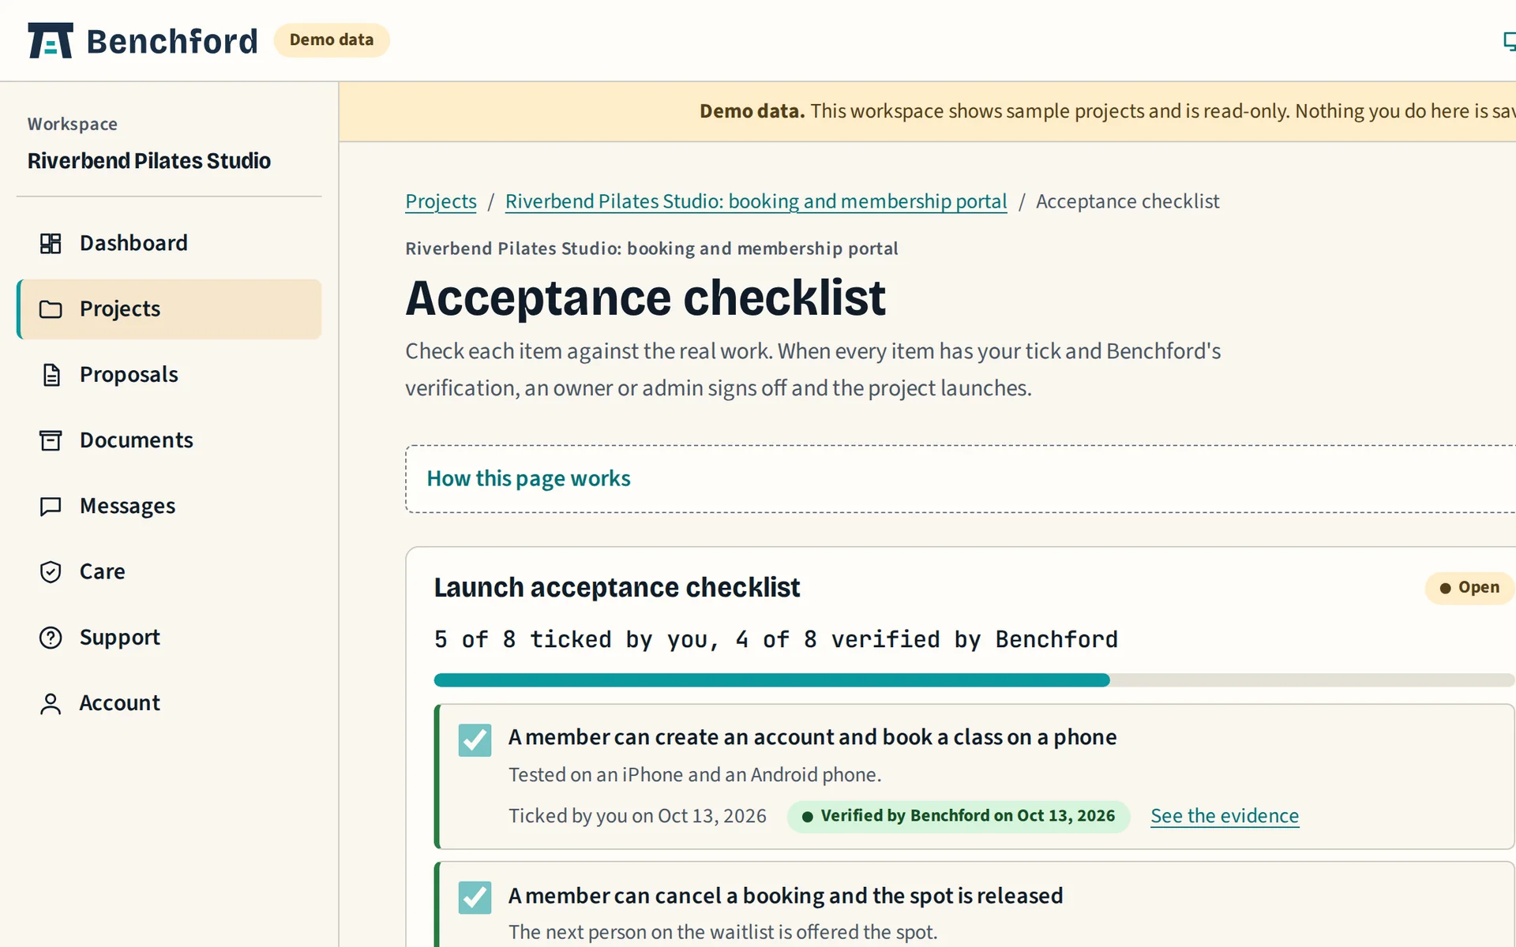Click the Projects folder icon
This screenshot has height=947, width=1516.
coord(51,309)
